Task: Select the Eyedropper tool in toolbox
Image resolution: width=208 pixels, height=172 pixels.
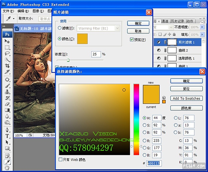Action: tap(7, 162)
